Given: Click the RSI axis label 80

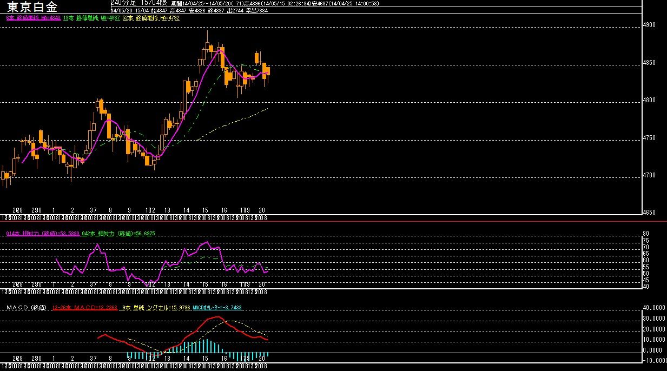Looking at the screenshot, I should tap(645, 234).
